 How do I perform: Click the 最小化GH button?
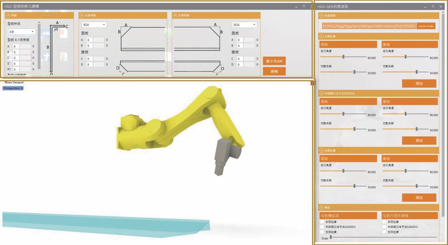[x=274, y=61]
